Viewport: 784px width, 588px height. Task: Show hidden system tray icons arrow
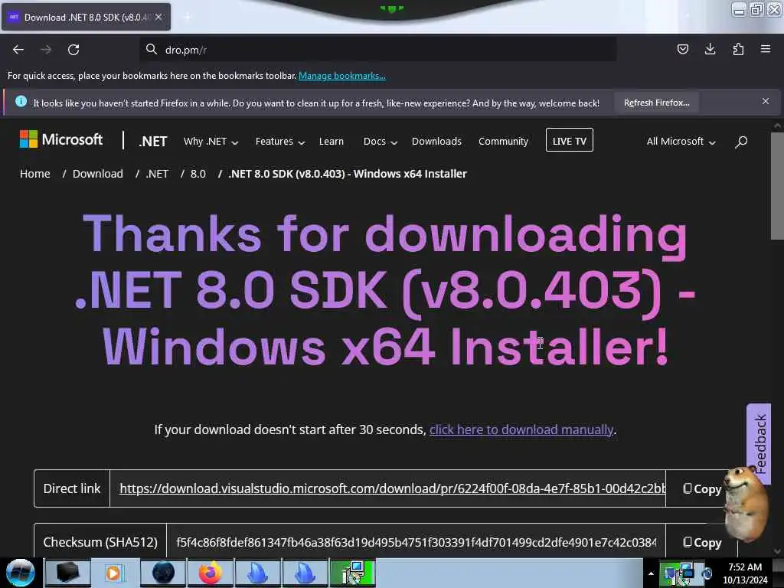(x=651, y=573)
